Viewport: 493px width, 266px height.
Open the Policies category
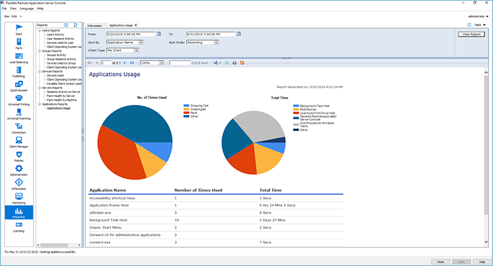pos(19,157)
